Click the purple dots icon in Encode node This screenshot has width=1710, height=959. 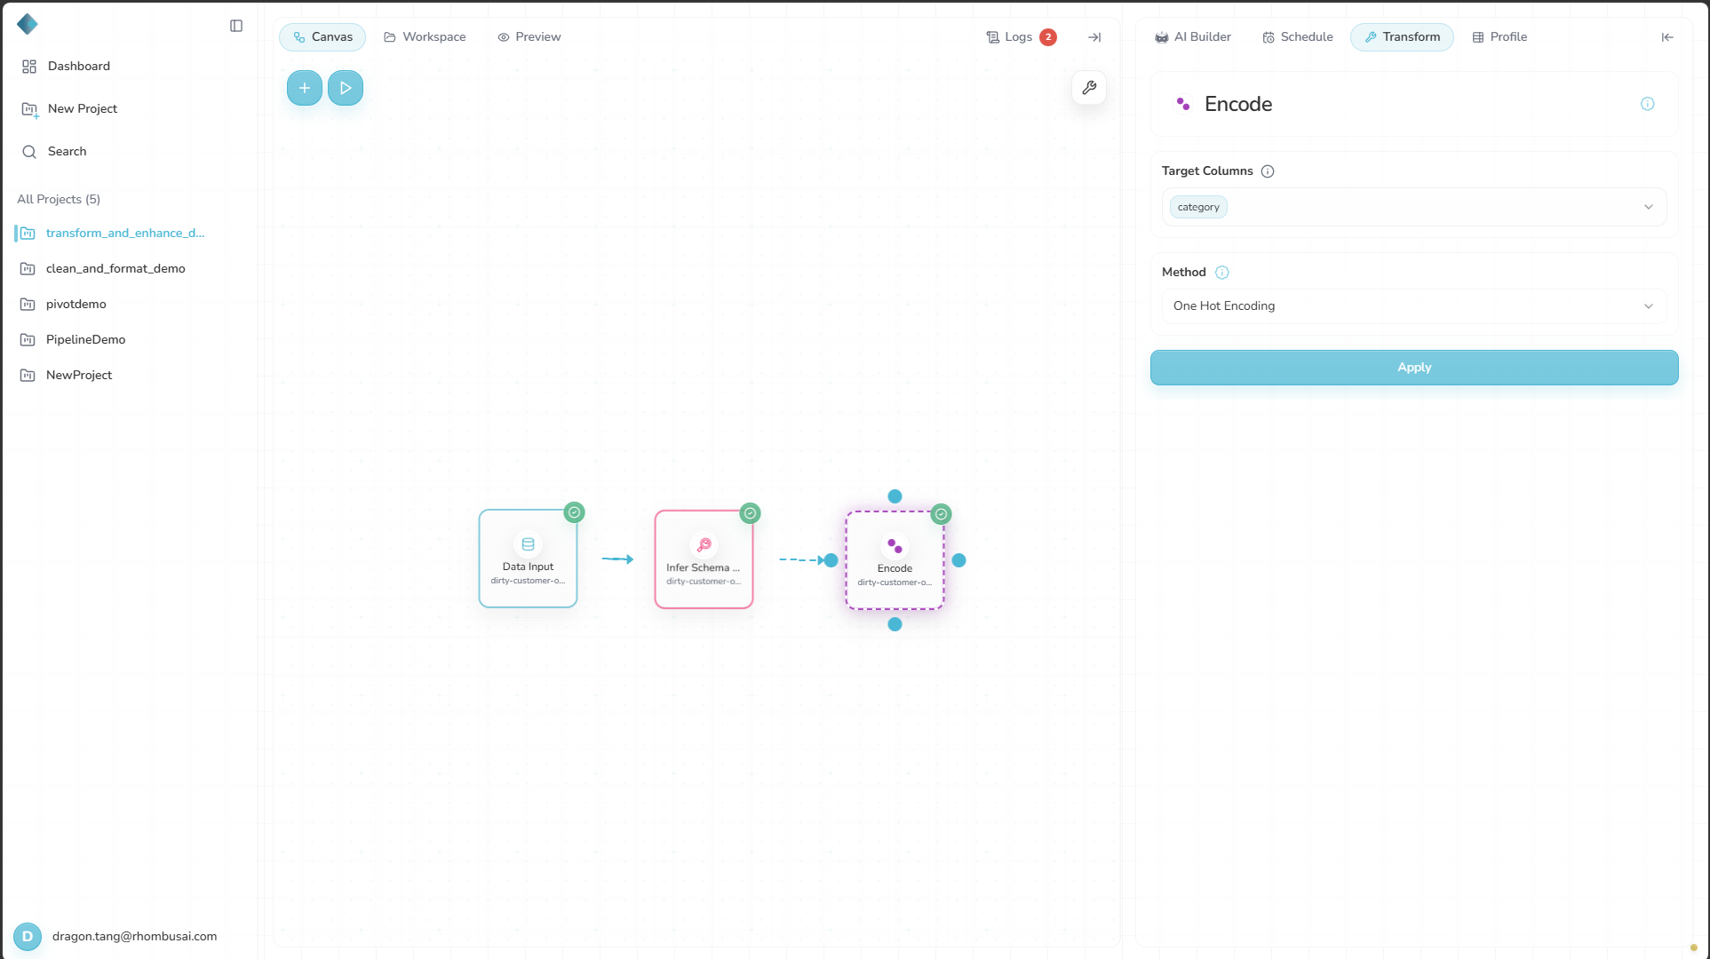pyautogui.click(x=895, y=546)
